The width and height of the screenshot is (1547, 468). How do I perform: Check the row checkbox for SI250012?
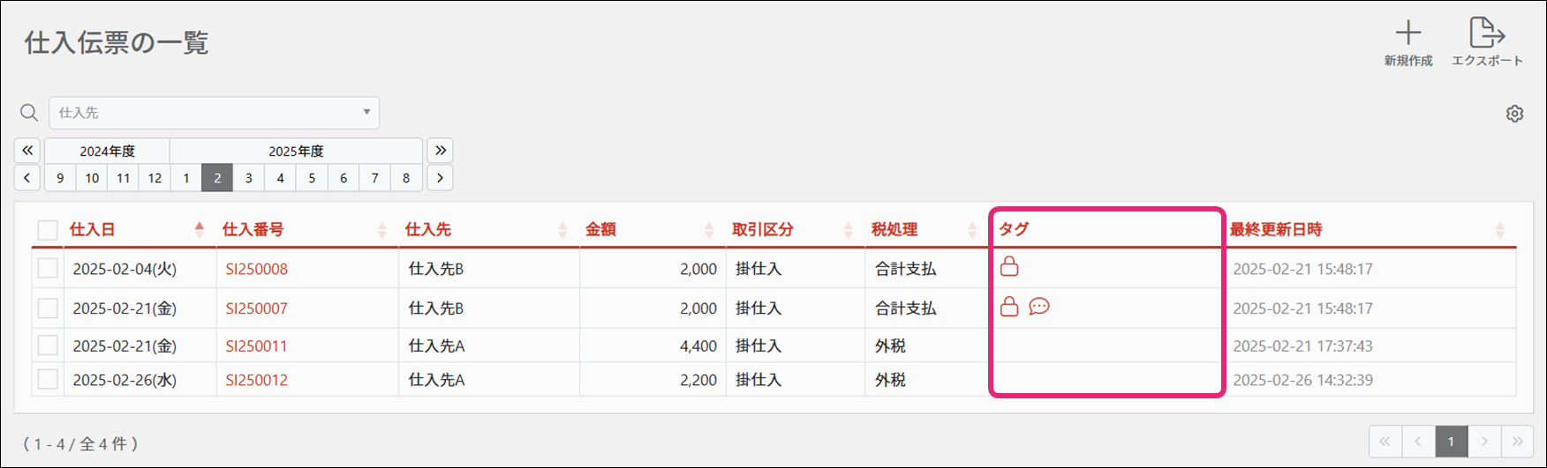[48, 380]
